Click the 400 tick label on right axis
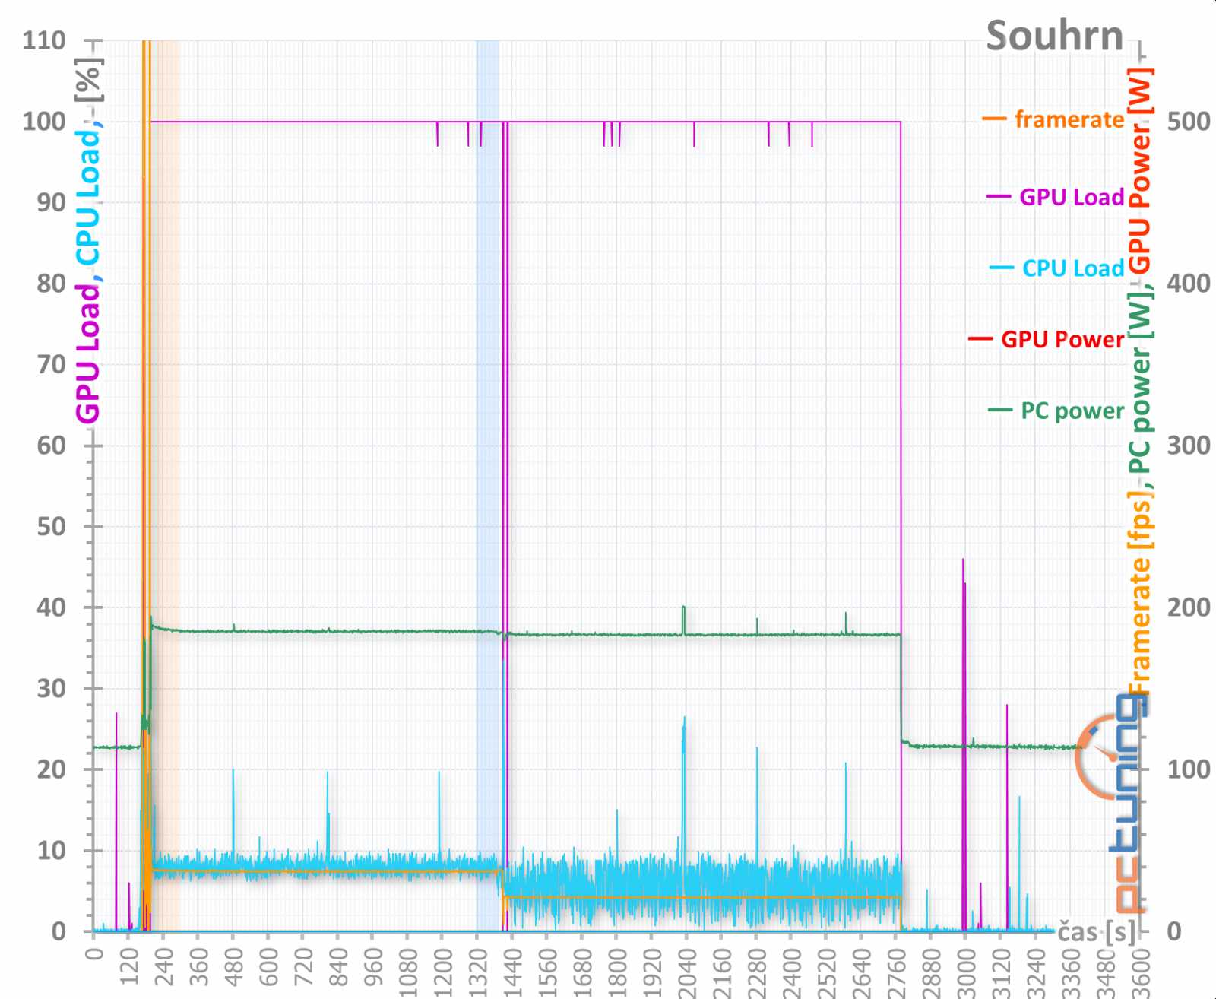The image size is (1216, 999). coord(1189,284)
